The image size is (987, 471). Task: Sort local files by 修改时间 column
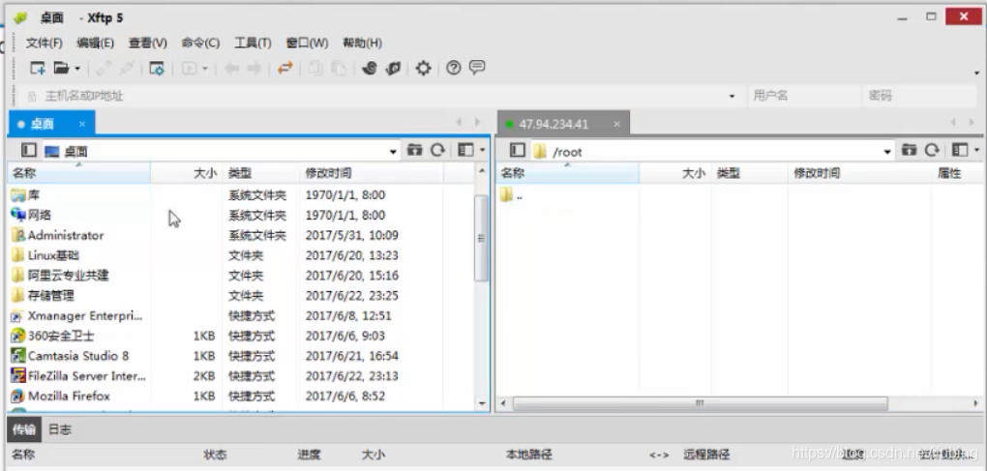click(x=372, y=173)
